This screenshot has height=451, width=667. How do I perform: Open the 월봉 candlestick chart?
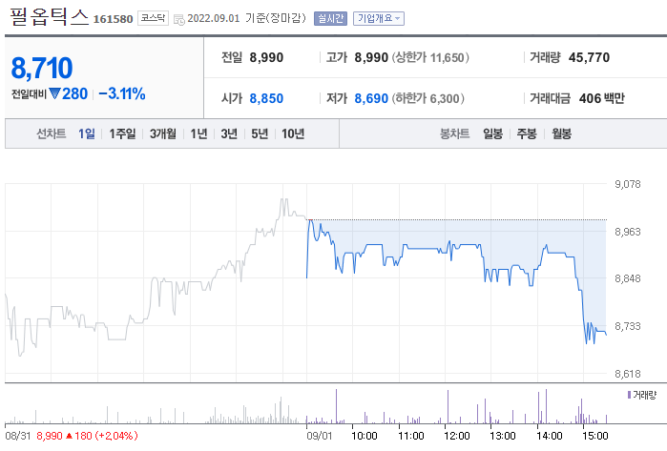coord(561,133)
